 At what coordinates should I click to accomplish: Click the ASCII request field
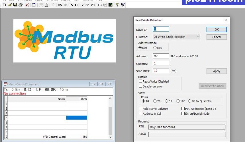187,134
